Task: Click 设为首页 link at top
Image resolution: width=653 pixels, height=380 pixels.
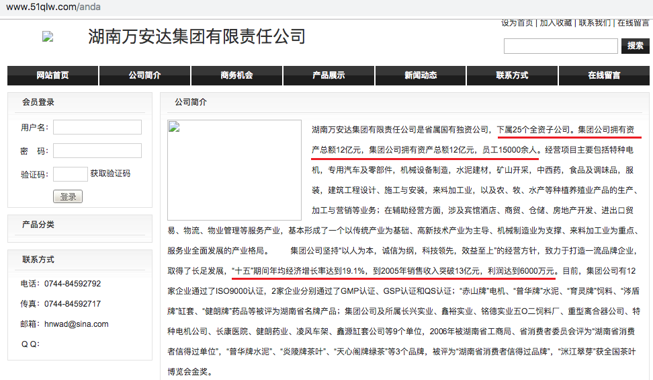Action: click(x=517, y=23)
